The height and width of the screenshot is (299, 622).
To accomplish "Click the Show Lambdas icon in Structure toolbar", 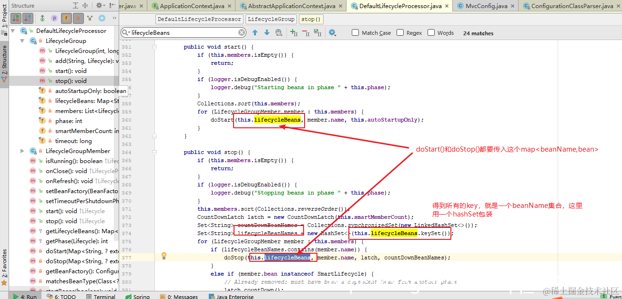I will point(90,18).
